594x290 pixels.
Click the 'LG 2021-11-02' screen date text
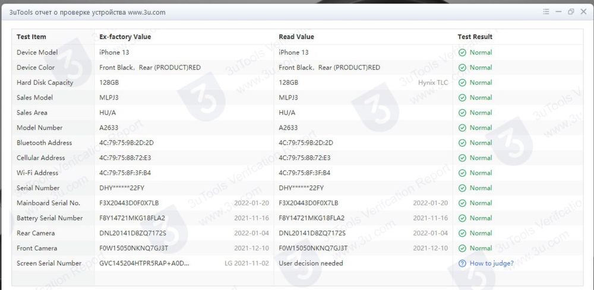coord(247,263)
